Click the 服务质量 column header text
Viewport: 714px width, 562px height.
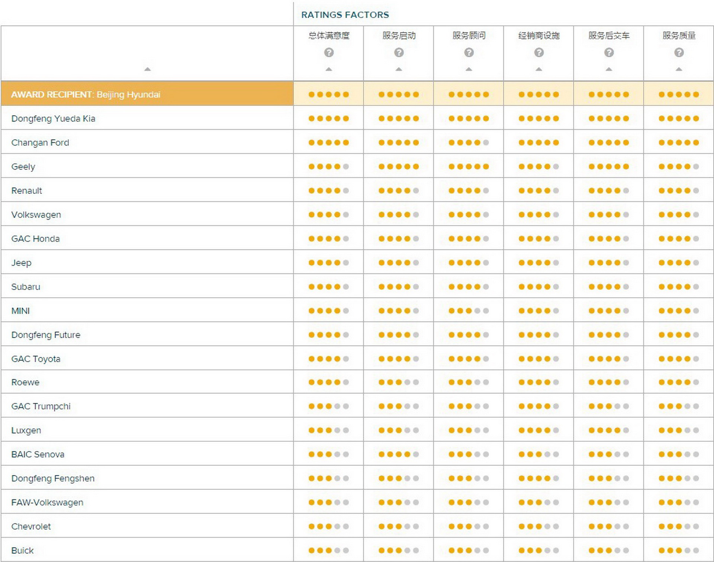679,36
